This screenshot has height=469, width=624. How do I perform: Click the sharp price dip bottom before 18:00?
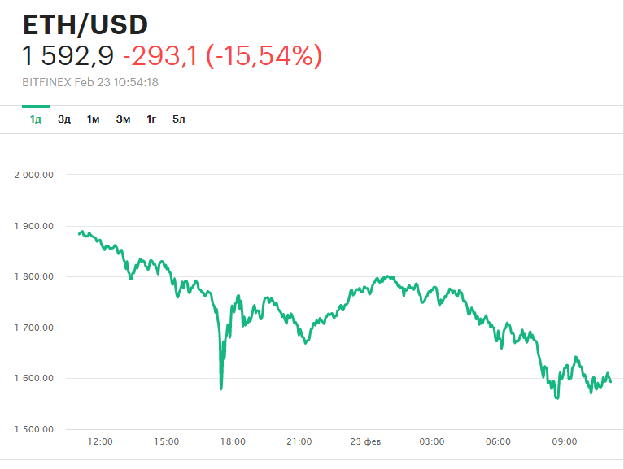pyautogui.click(x=221, y=388)
